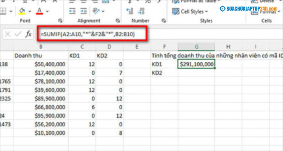Screen dimensions: 283x151
Task: Select cell with $56,200,000
Action: point(41,125)
